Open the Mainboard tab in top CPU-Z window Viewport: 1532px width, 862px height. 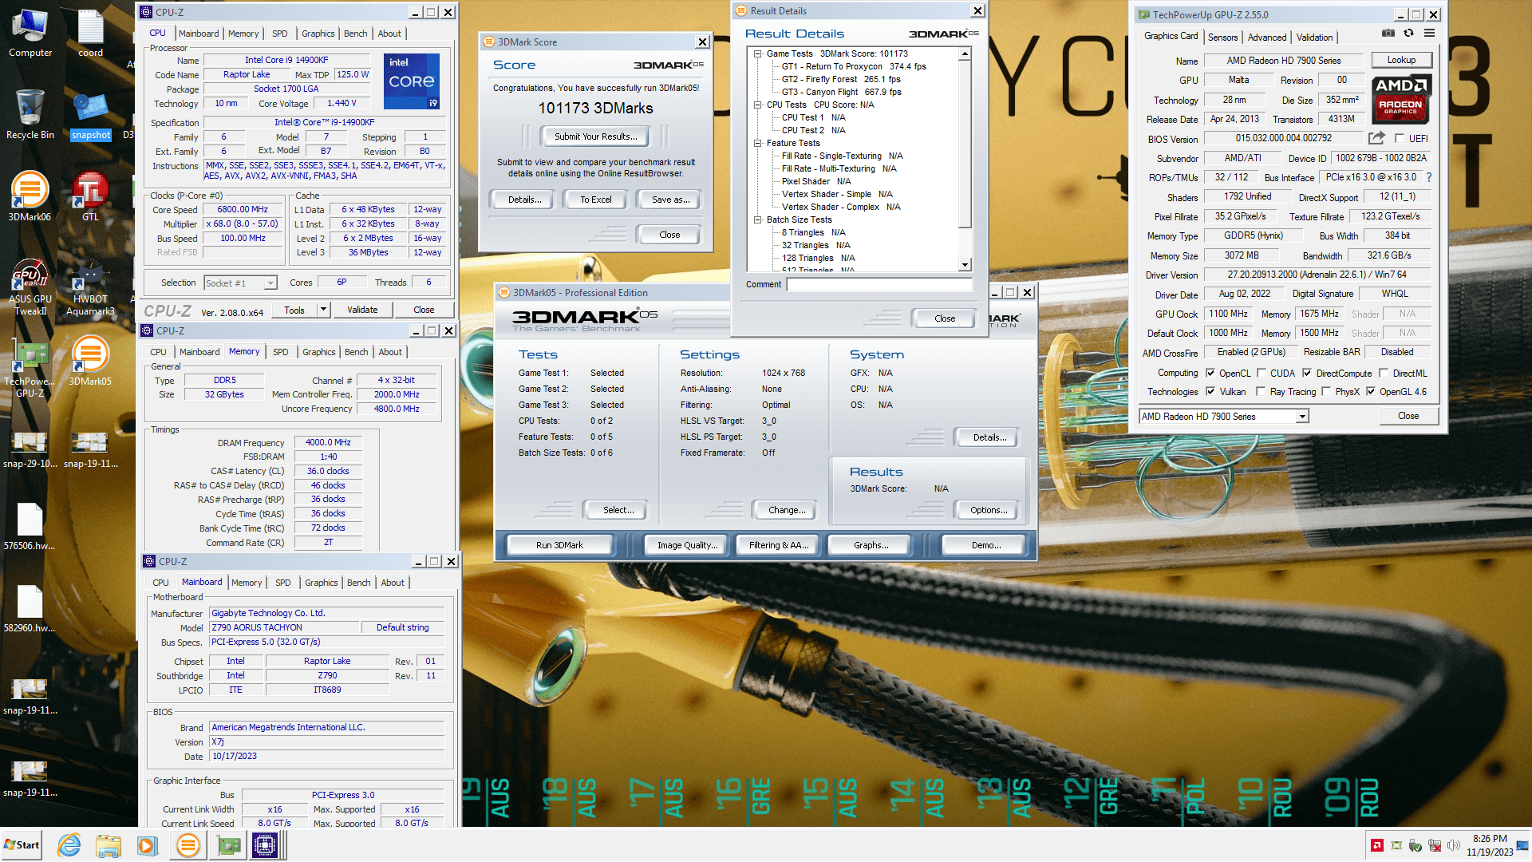199,34
